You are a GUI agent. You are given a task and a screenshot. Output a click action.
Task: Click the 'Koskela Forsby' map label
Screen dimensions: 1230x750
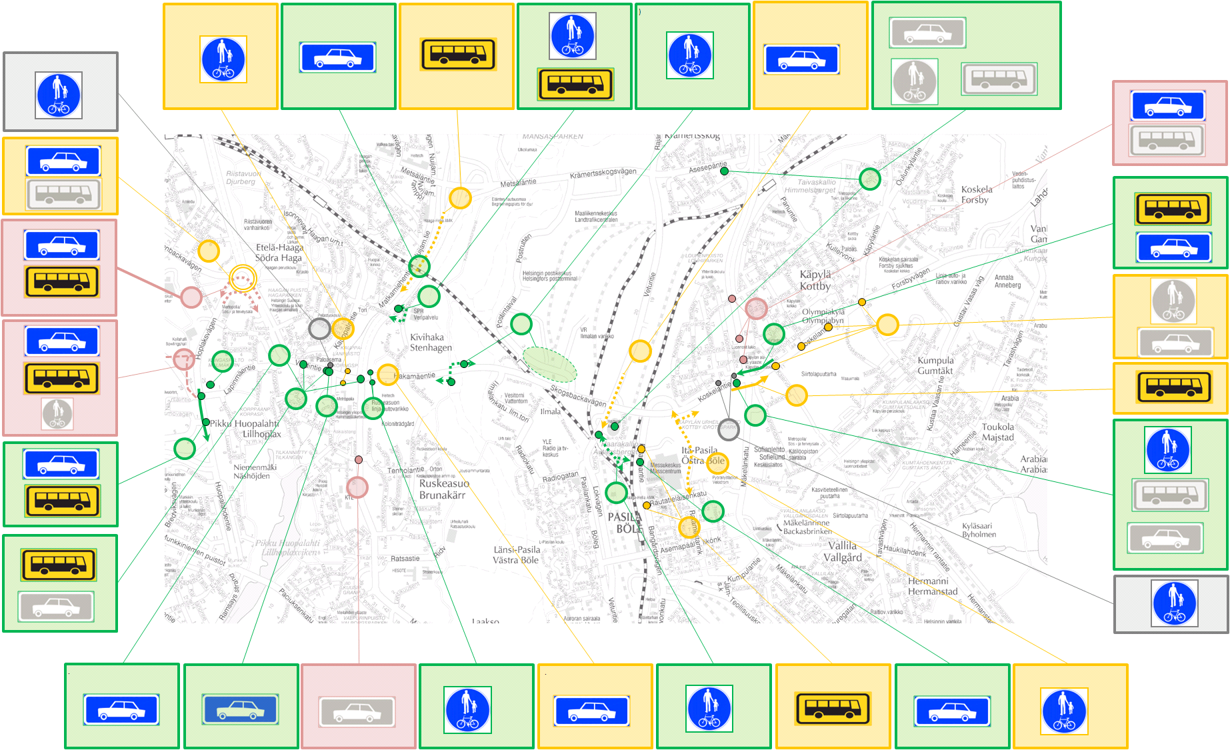977,195
